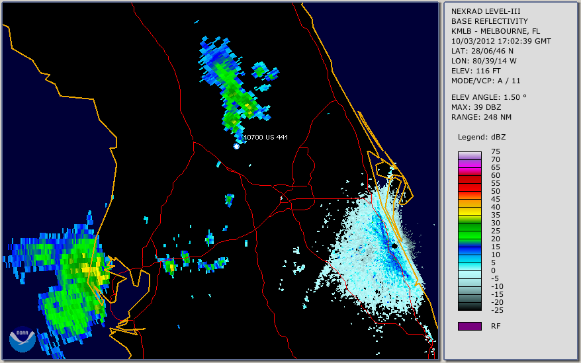Select the 'RANGE: 248 NM' line

pyautogui.click(x=481, y=118)
